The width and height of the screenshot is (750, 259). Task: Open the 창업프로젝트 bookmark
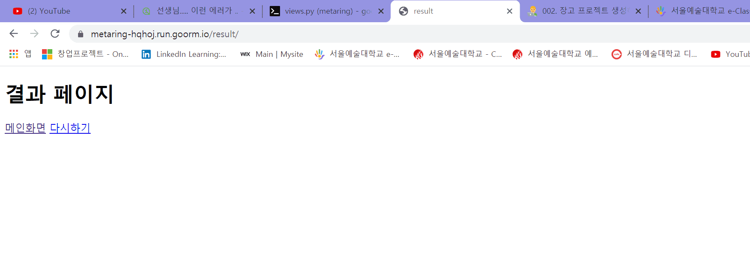click(x=85, y=54)
